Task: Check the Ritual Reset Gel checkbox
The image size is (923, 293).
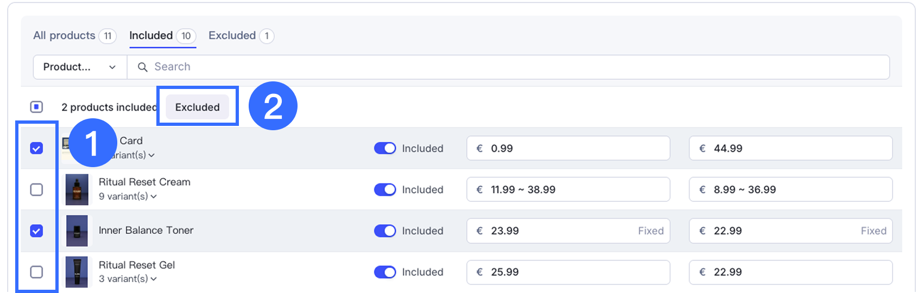Action: [x=36, y=272]
